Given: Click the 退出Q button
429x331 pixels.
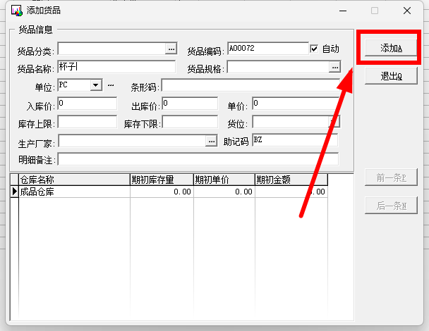Looking at the screenshot, I should [391, 75].
